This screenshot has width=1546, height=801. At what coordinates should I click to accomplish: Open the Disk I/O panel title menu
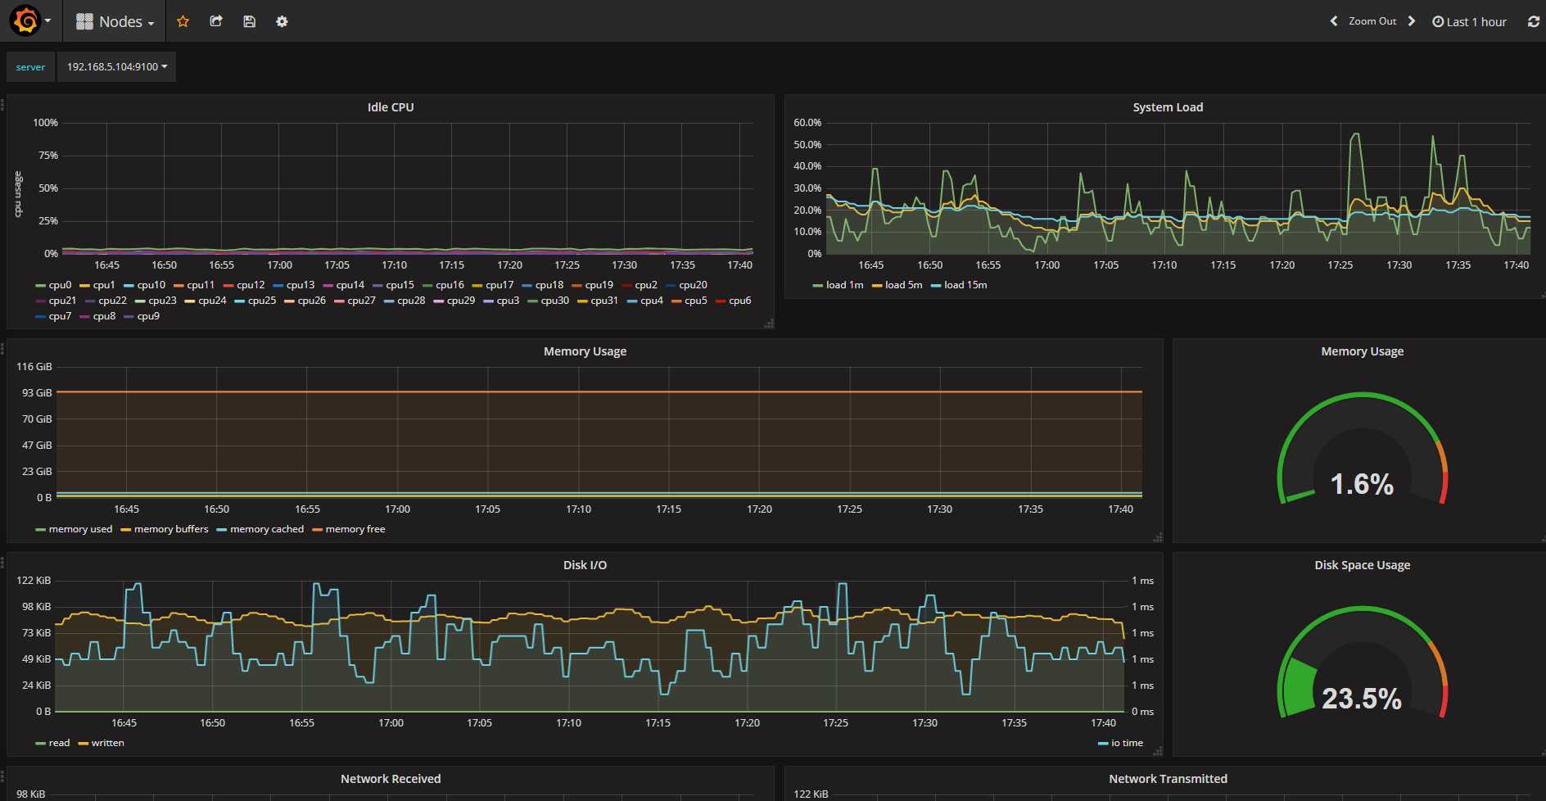click(x=585, y=565)
